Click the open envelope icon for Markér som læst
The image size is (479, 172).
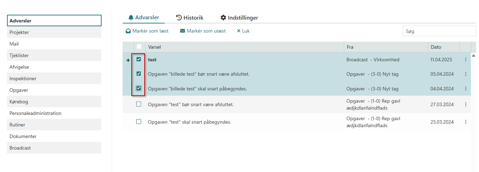(128, 31)
